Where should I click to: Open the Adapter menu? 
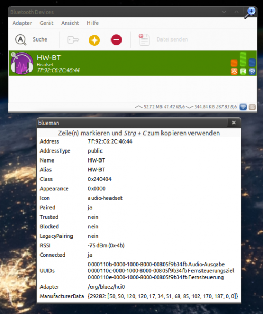[x=22, y=23]
